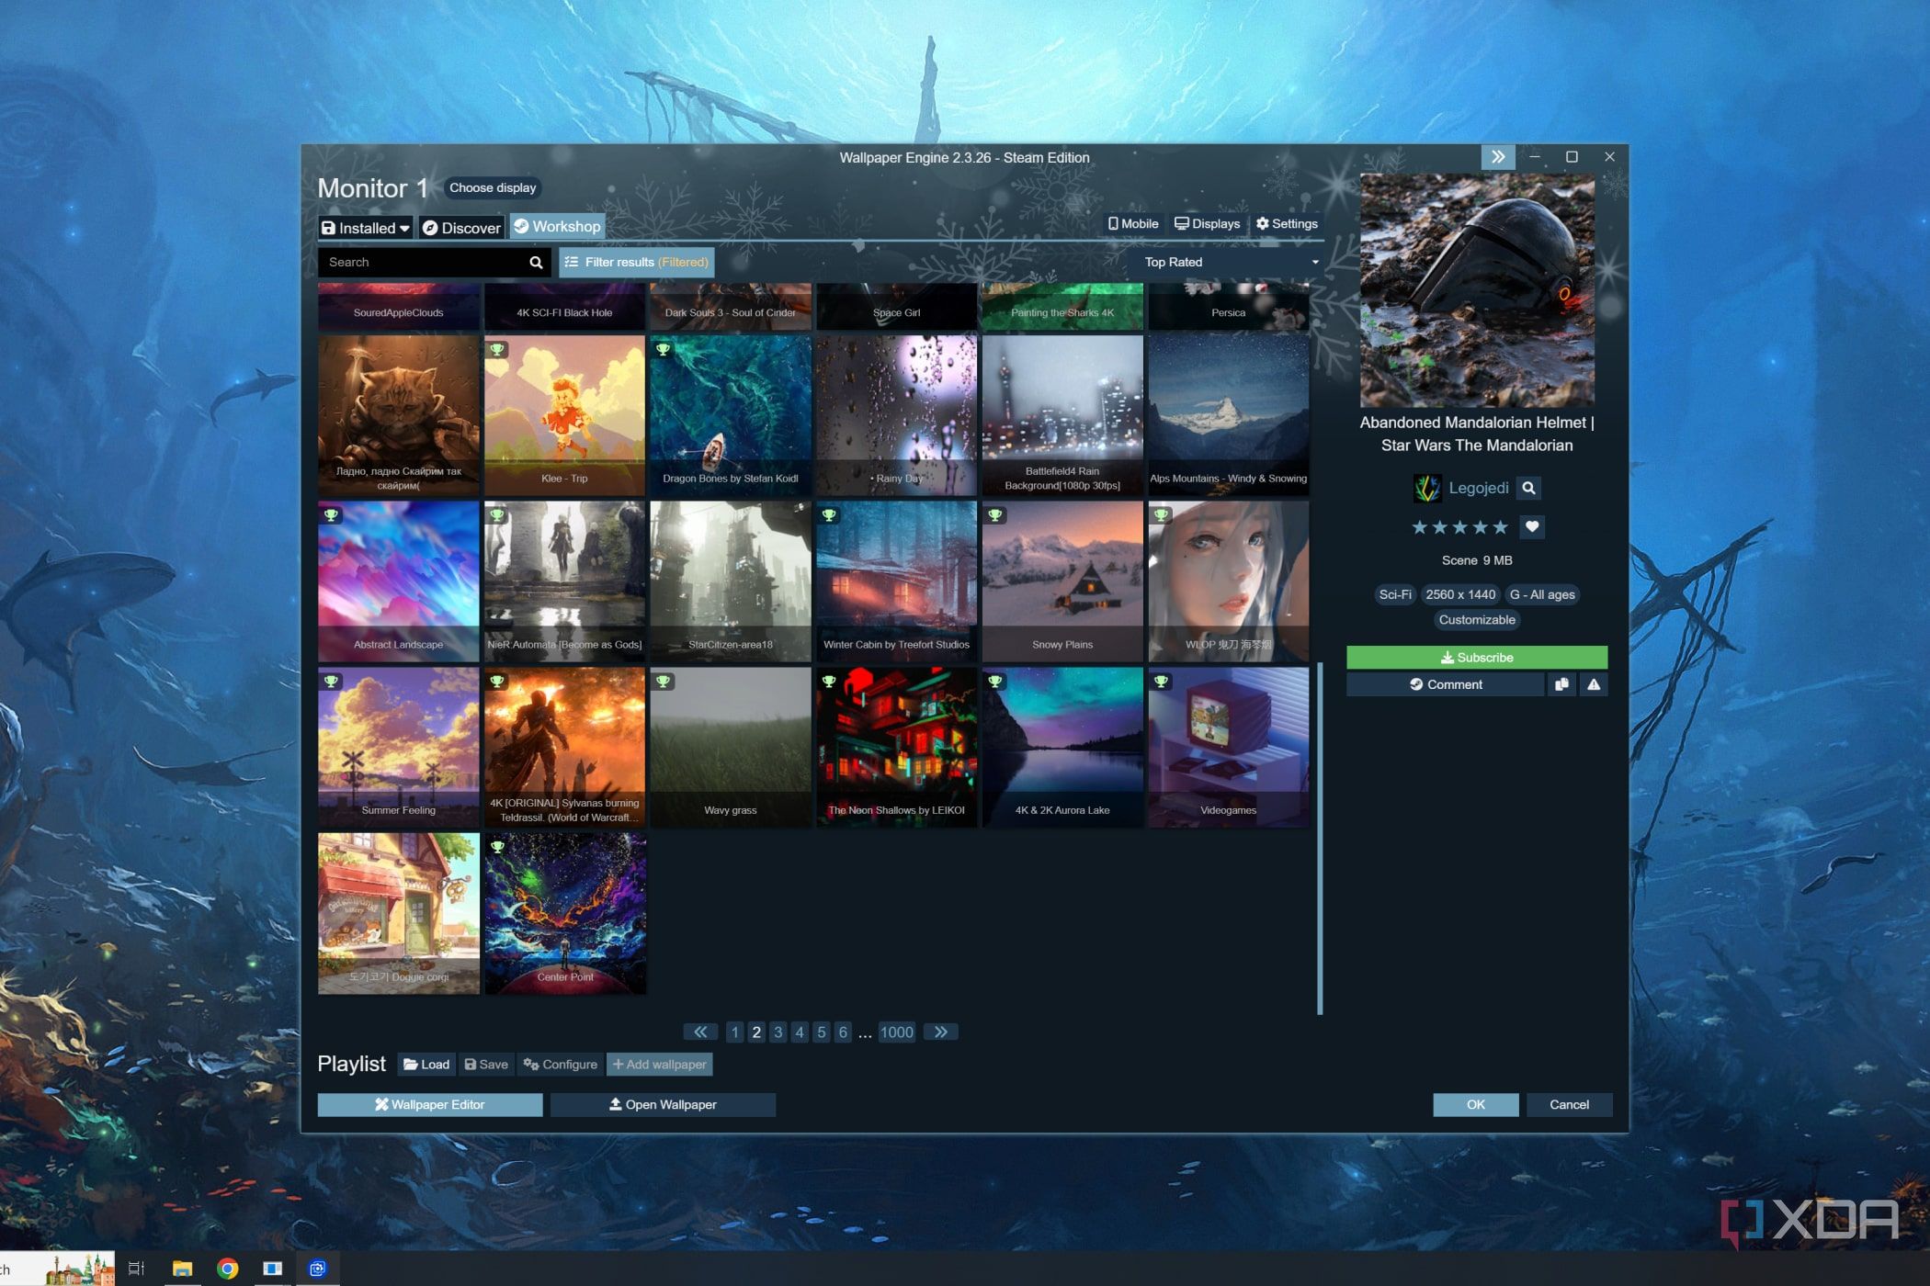Open Chrome from the taskbar
The height and width of the screenshot is (1286, 1930).
click(x=227, y=1269)
